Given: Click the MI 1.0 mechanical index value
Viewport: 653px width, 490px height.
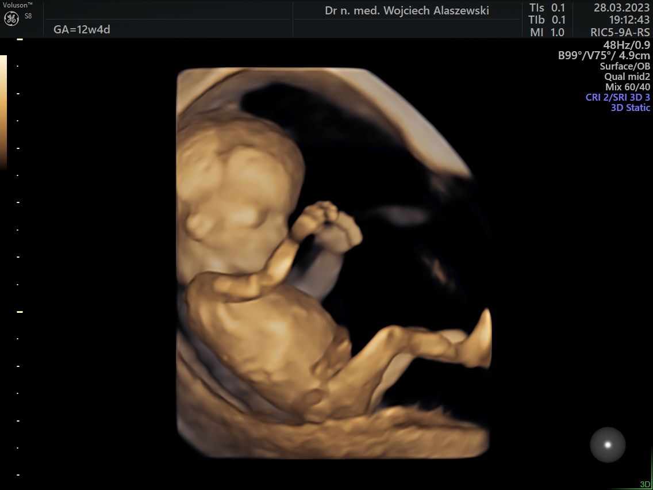Looking at the screenshot, I should click(x=547, y=33).
